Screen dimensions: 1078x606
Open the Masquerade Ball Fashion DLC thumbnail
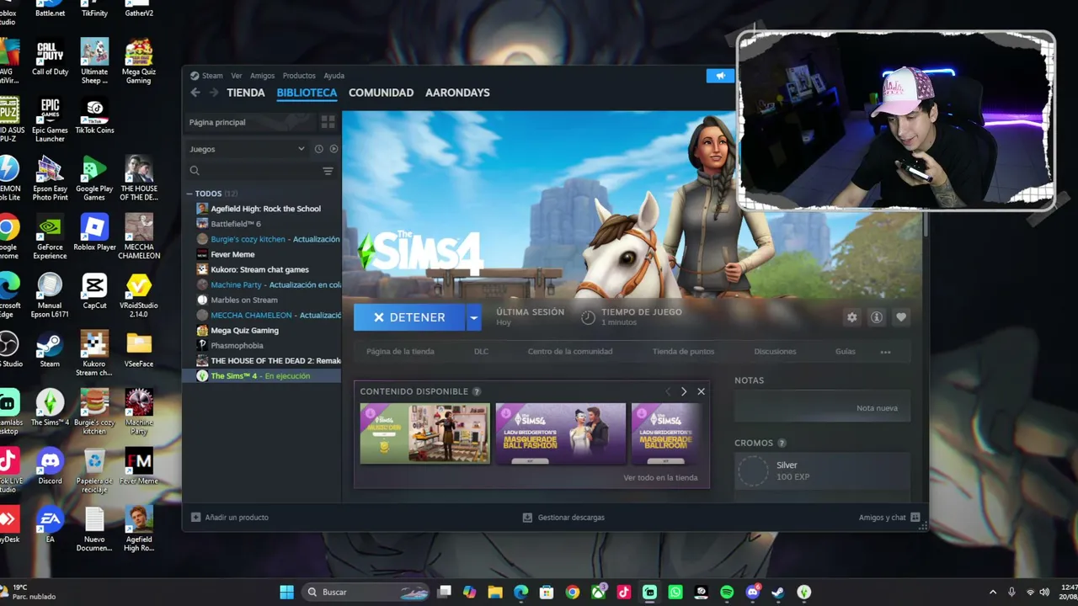[x=561, y=433]
